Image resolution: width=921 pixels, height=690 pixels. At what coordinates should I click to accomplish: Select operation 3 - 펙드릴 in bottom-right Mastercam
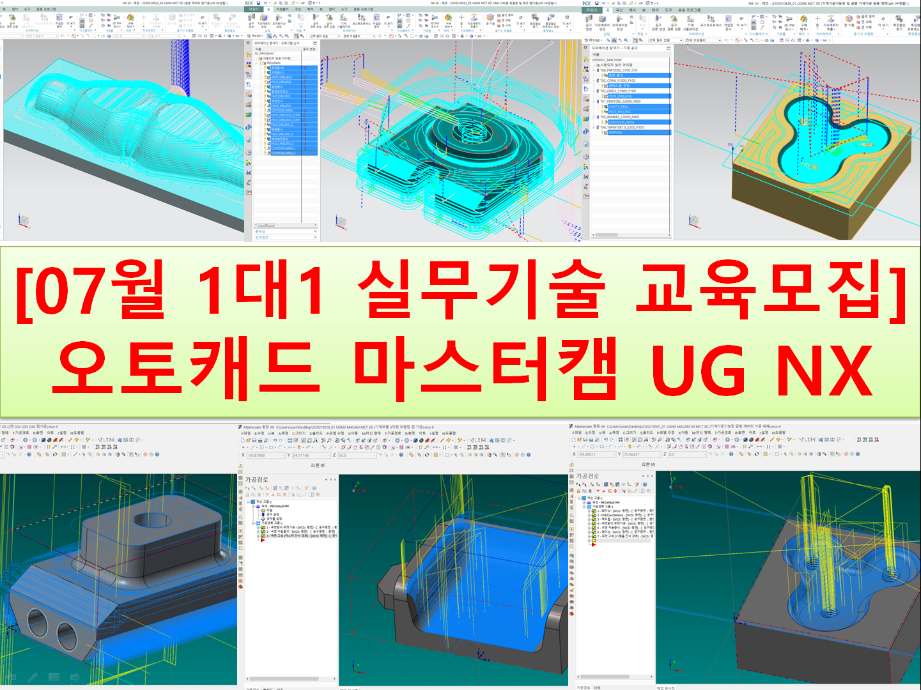(625, 519)
